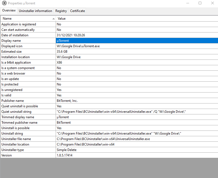Viewport: 218px width, 178px height.
Task: Select the Uninstaller location value win-x64 folder
Action: 137,144
